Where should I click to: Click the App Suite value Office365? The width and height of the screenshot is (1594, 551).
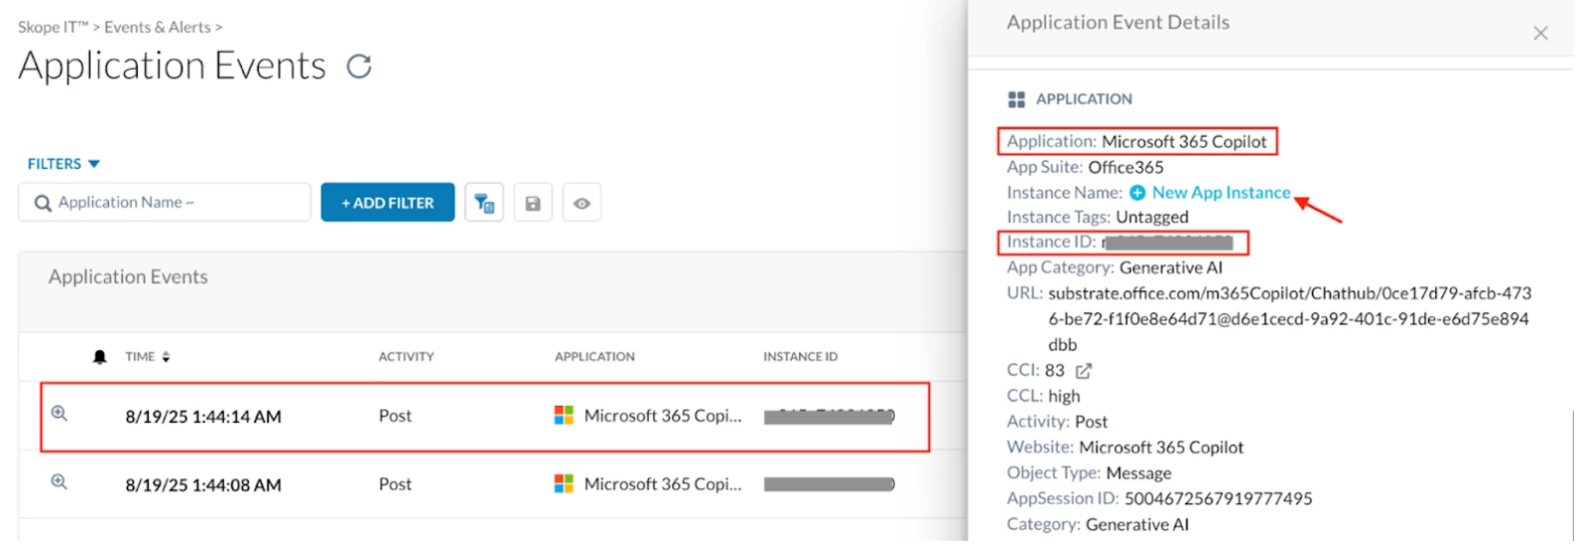pos(1126,167)
